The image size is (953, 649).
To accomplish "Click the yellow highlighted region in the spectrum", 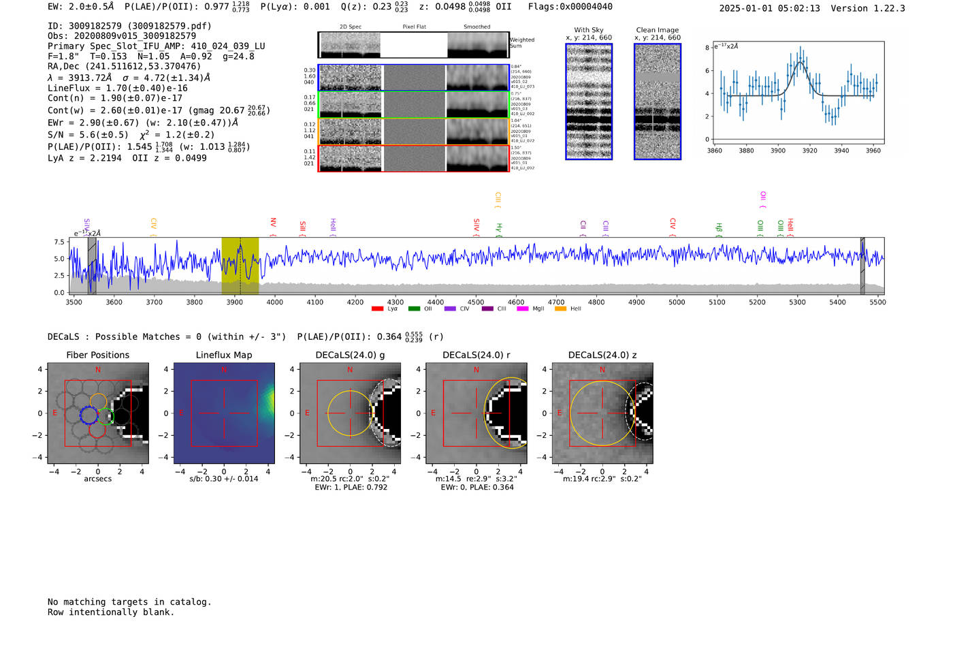I will [240, 266].
